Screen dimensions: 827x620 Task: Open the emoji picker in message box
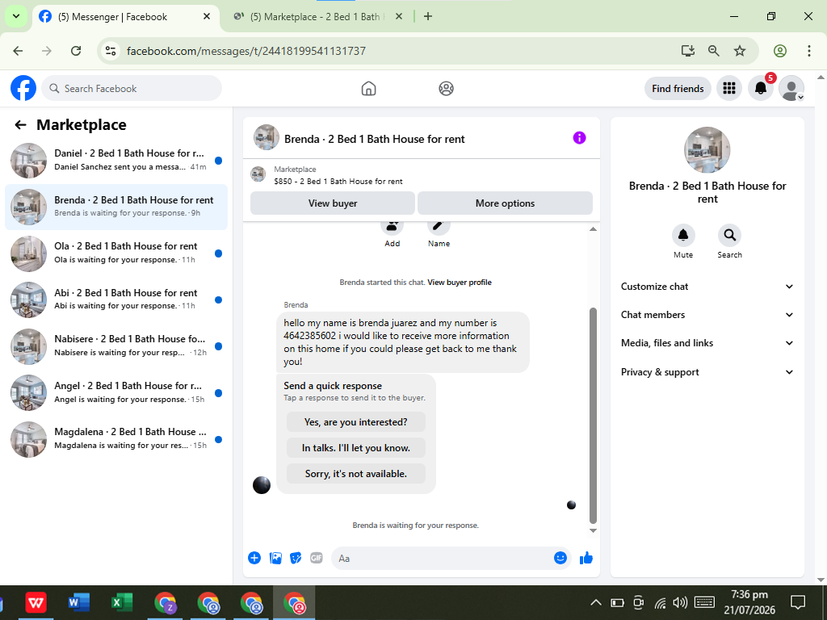(x=560, y=558)
